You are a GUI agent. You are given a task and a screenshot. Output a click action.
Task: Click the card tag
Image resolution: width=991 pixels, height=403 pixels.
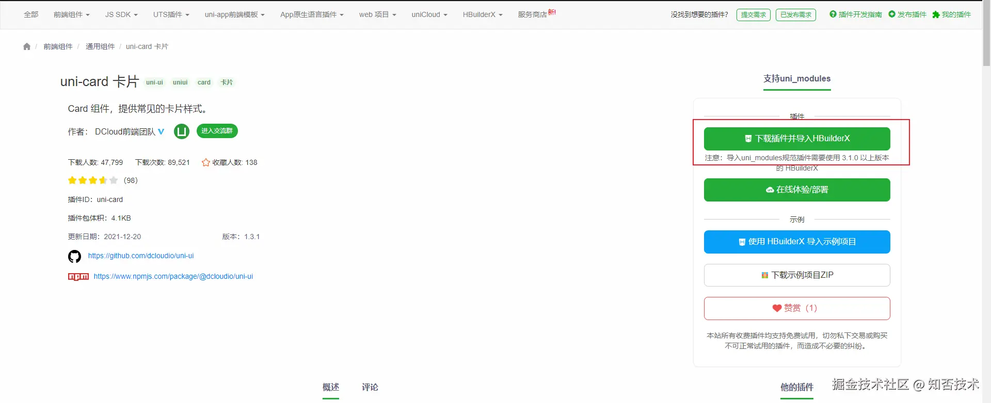204,82
